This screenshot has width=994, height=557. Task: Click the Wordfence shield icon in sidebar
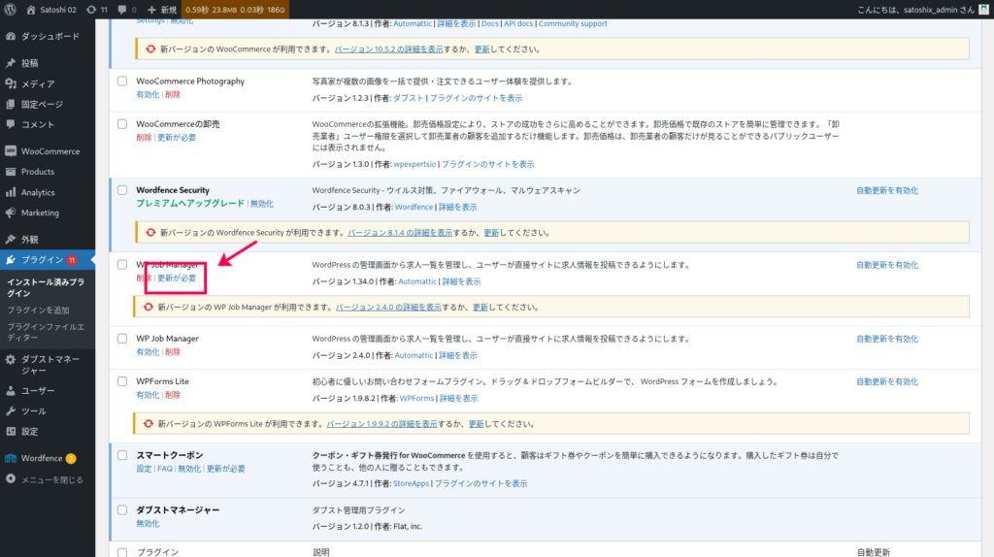point(11,458)
